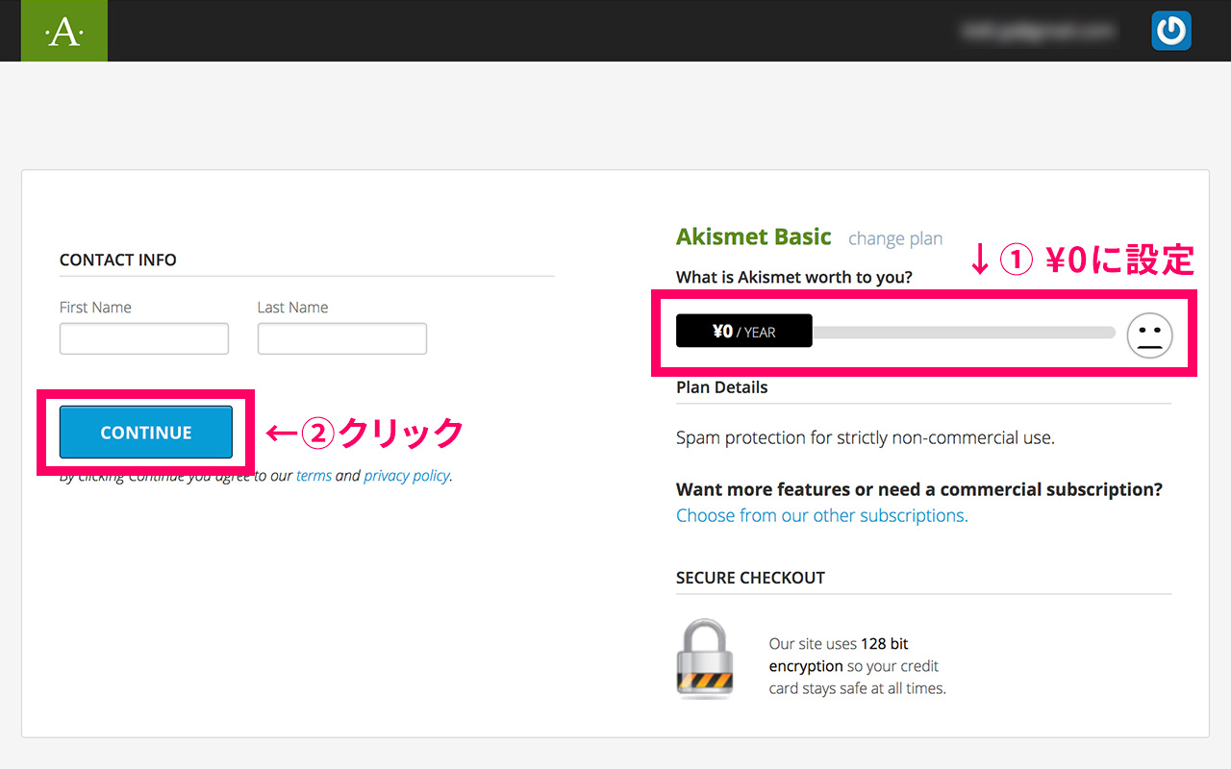The height and width of the screenshot is (769, 1231).
Task: Focus the Last Name input field
Action: tap(341, 338)
